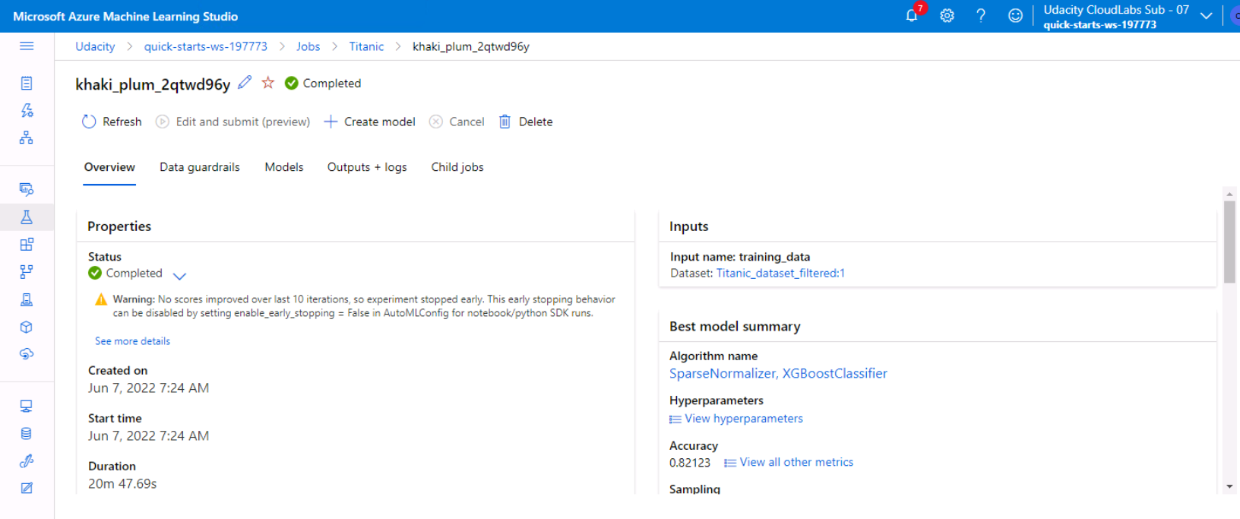This screenshot has width=1240, height=519.
Task: Open Datastores cylinder icon in sidebar
Action: pyautogui.click(x=27, y=434)
